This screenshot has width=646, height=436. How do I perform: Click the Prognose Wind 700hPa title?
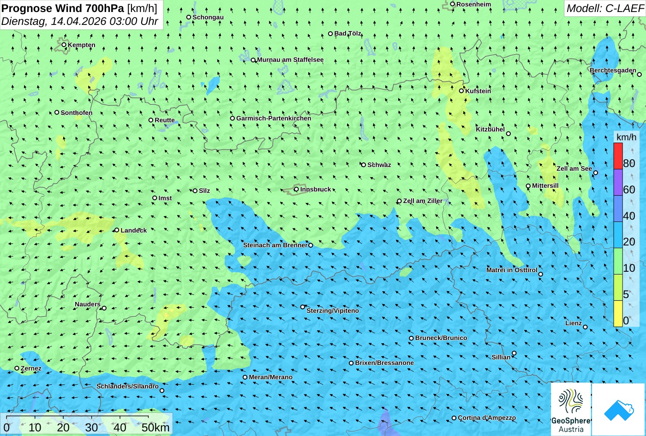64,8
